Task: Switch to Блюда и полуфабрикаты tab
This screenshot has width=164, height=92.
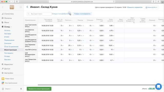Action: click(61, 14)
